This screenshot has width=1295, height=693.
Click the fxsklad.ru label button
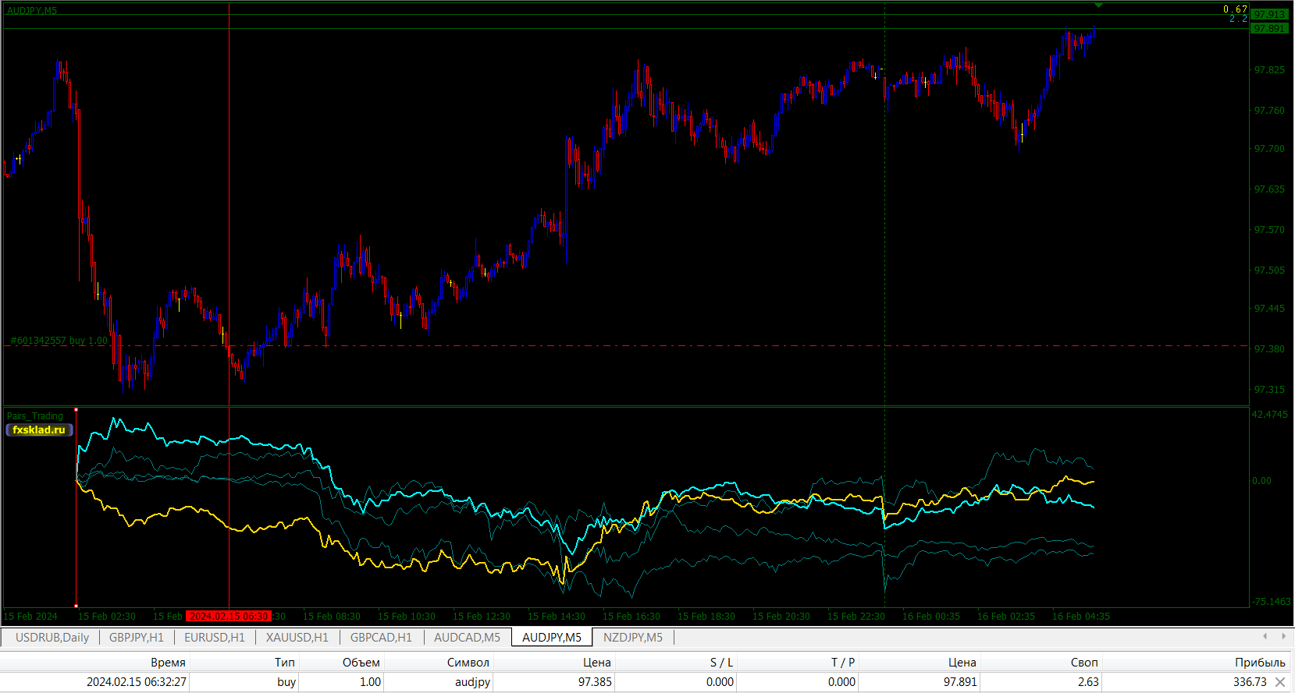tap(39, 430)
